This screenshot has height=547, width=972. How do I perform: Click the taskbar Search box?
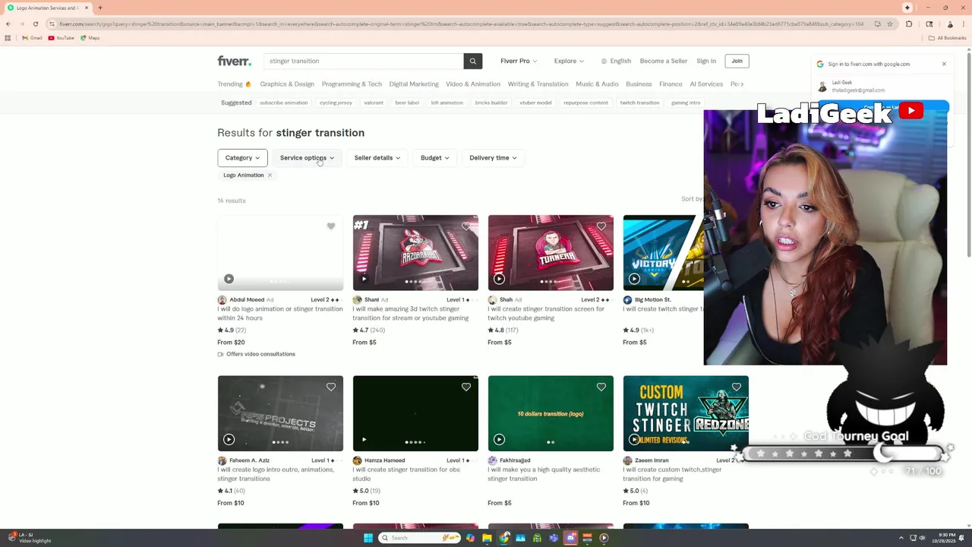[420, 538]
